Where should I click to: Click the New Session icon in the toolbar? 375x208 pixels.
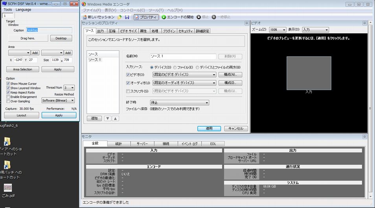[x=85, y=17]
